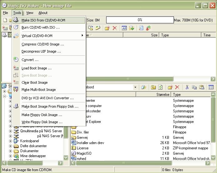Select the MagicISO shortcut file
Viewport: 217px width, 173px height.
(83, 153)
